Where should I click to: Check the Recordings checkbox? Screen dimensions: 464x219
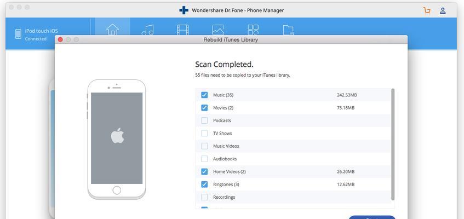(204, 197)
